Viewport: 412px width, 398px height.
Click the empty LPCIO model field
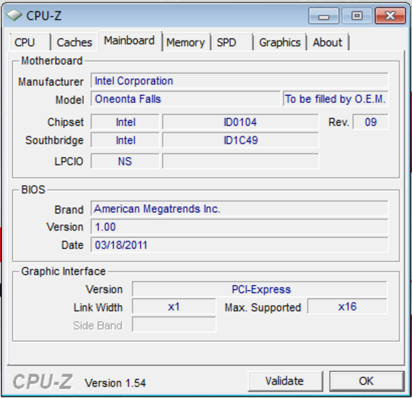pos(240,161)
